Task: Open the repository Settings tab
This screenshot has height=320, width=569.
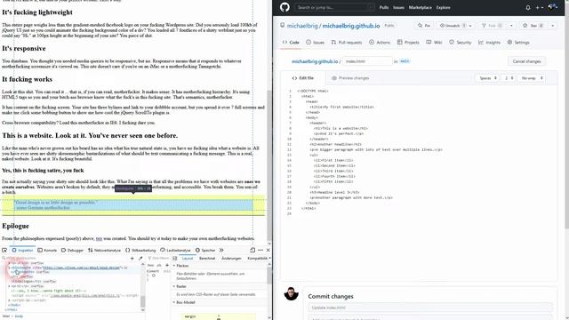Action: point(518,43)
